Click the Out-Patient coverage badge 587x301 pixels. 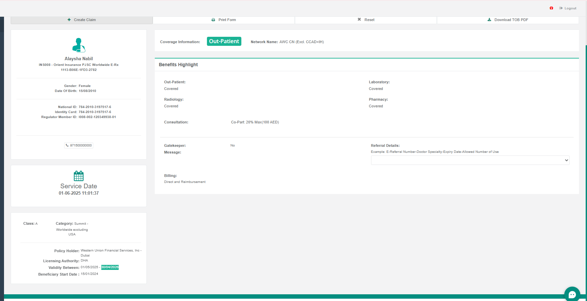224,41
